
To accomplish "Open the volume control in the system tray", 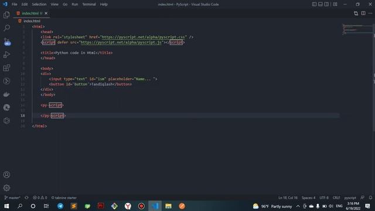I will 331,206.
